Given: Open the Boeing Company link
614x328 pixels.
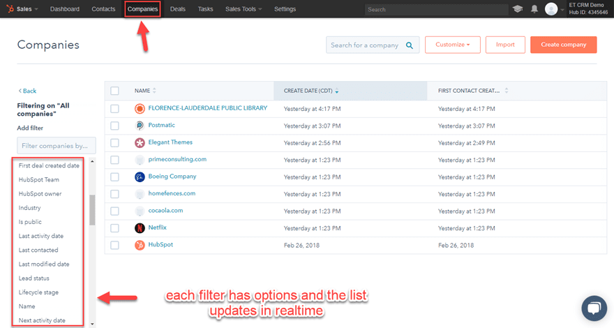Looking at the screenshot, I should 172,177.
